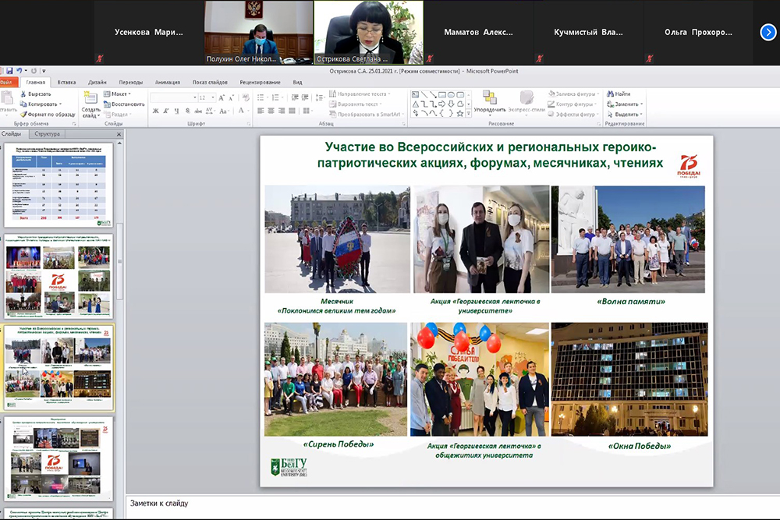Click the Copy (Копировать) button

pyautogui.click(x=37, y=104)
